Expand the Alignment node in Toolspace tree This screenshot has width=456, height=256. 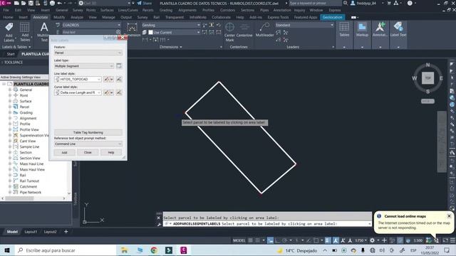click(10, 118)
